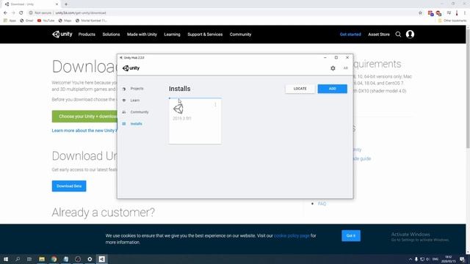Screen dimensions: 470x264
Task: Close the Download Unity browser tab
Action: click(x=57, y=4)
